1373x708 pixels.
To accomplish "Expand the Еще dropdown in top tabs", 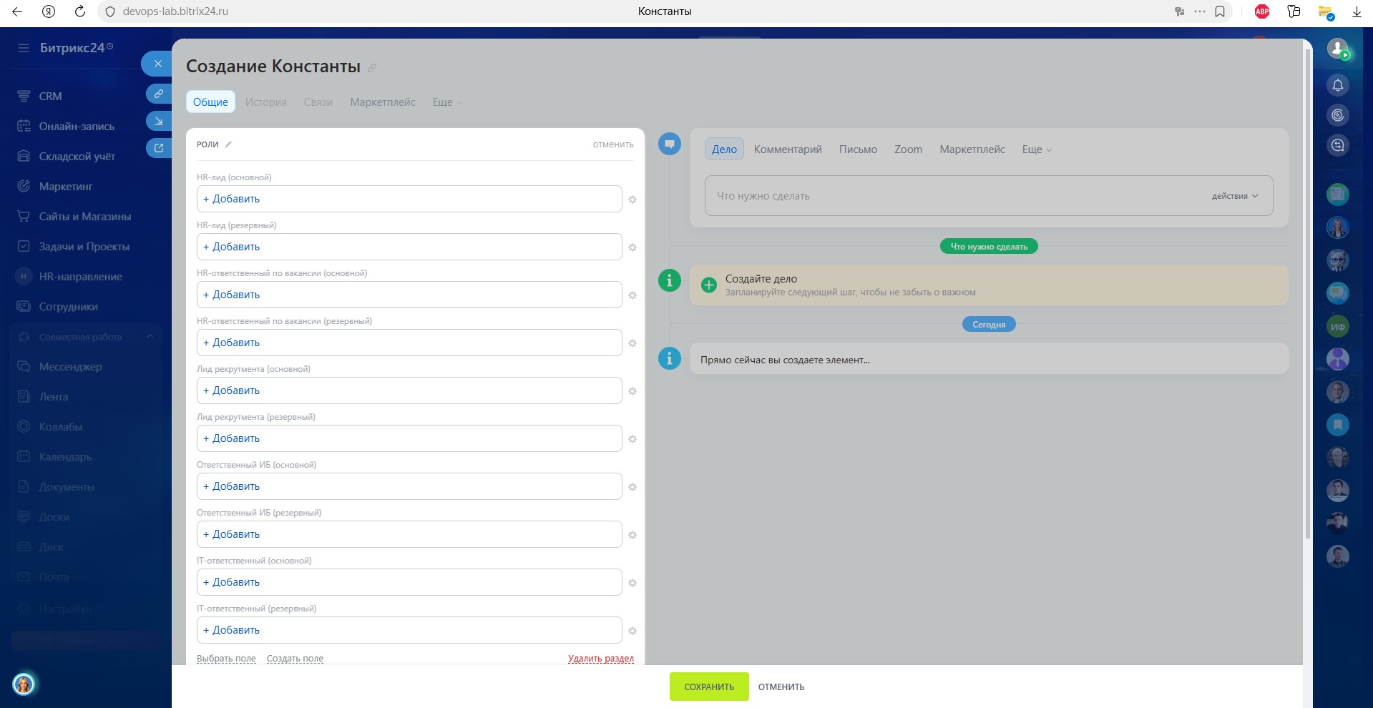I will click(446, 102).
